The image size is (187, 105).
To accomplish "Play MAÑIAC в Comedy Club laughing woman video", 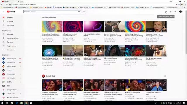I will coord(135,85).
